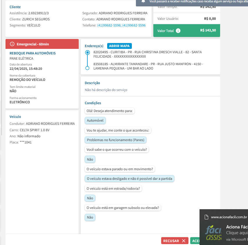Click the Almirante Tamandare destination address
The image size is (248, 245).
pyautogui.click(x=148, y=66)
